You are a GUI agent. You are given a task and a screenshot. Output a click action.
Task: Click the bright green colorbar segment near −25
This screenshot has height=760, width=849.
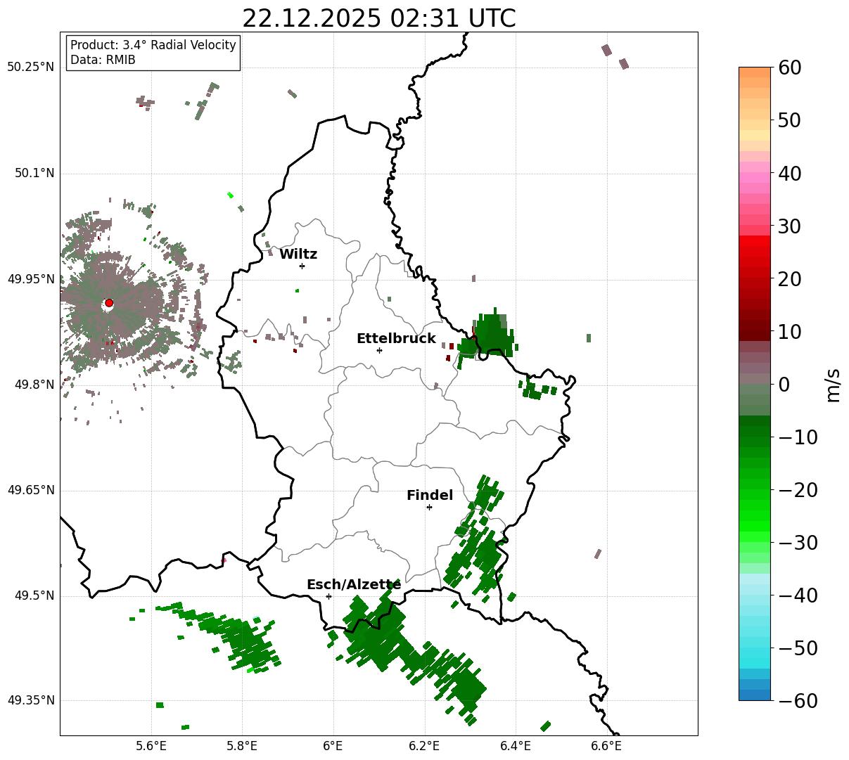click(x=755, y=517)
